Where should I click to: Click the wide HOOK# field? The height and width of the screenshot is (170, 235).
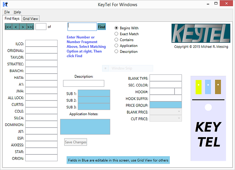162,91
